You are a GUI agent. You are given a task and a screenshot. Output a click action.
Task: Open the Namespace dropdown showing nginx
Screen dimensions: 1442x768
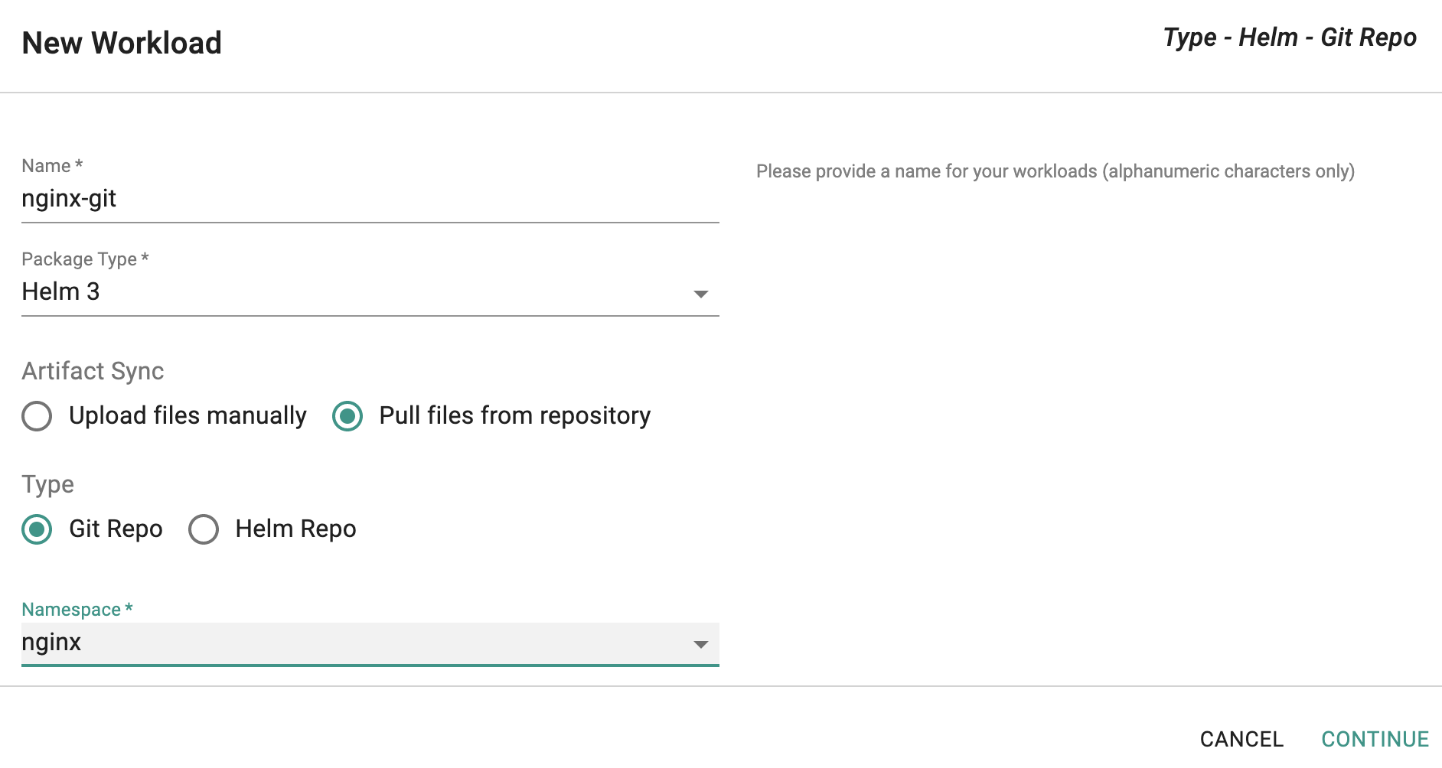(370, 643)
